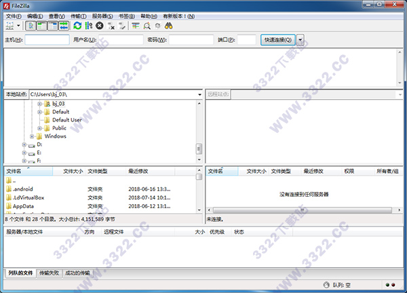Select the Default User folder in tree

click(66, 120)
